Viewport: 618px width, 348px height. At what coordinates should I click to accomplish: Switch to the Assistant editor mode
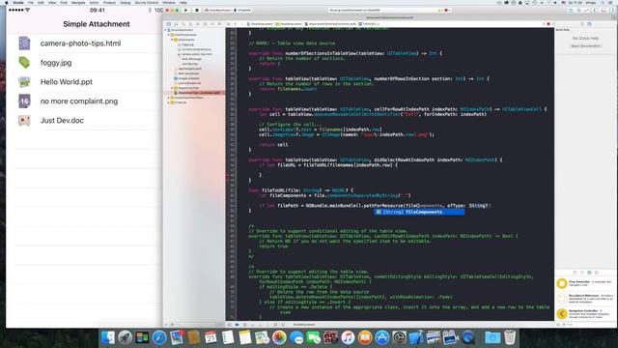click(578, 11)
